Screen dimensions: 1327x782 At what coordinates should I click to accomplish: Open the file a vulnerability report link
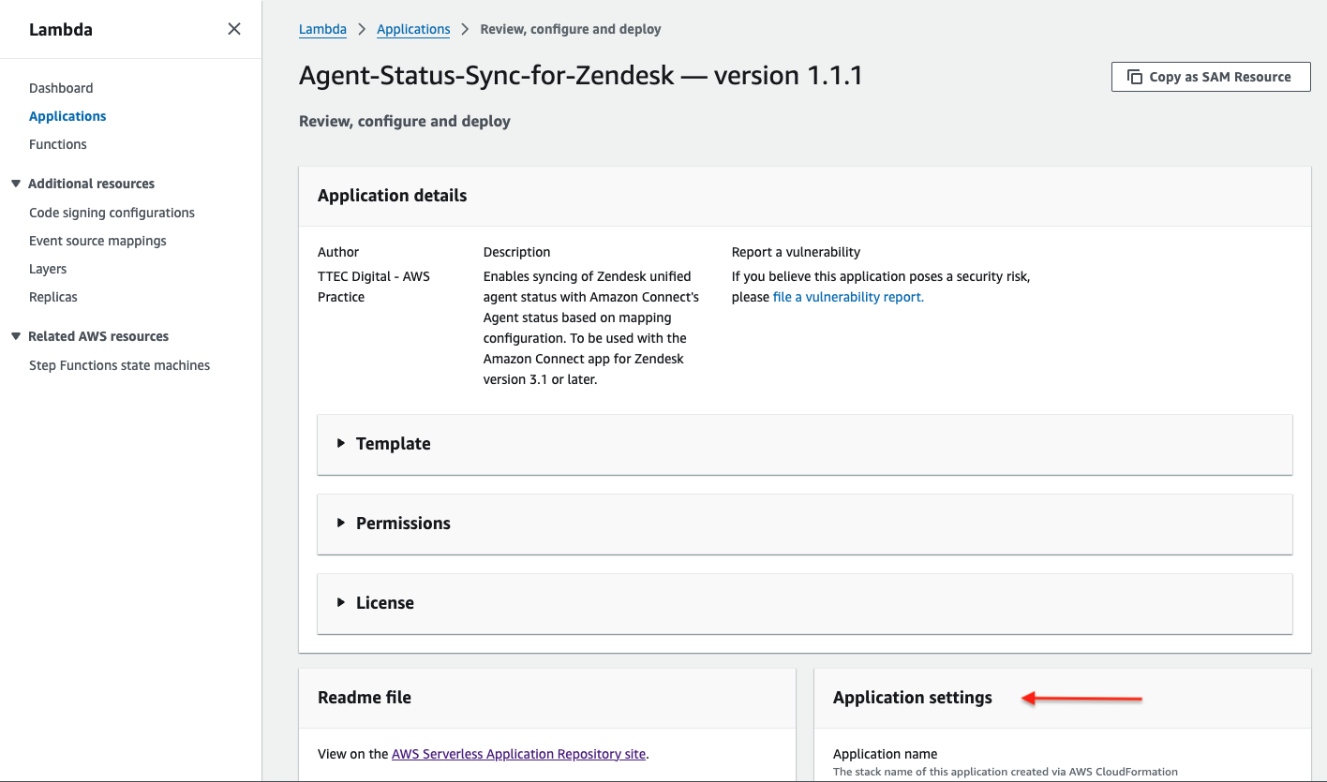click(847, 296)
